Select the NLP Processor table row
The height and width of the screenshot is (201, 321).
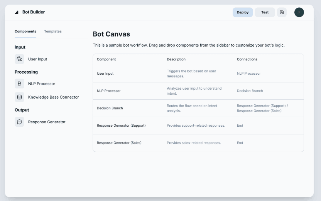[x=198, y=91]
